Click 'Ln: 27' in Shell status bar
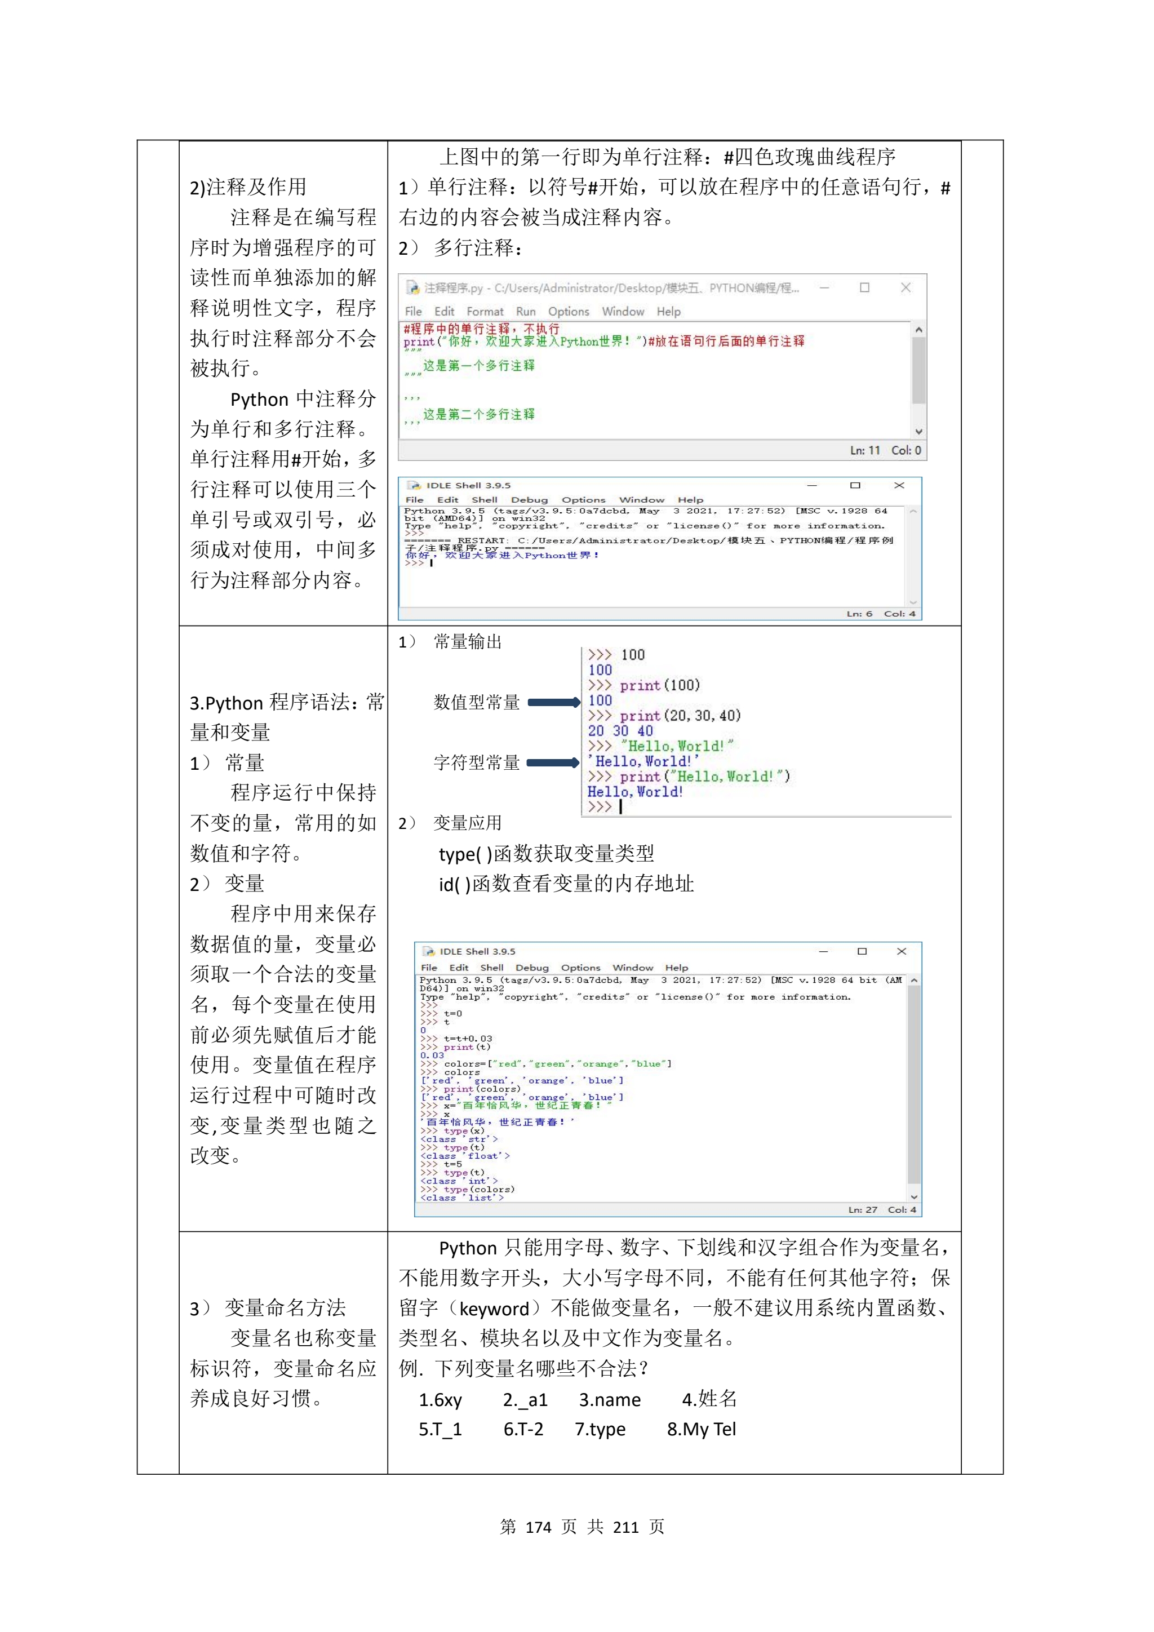 click(863, 1210)
